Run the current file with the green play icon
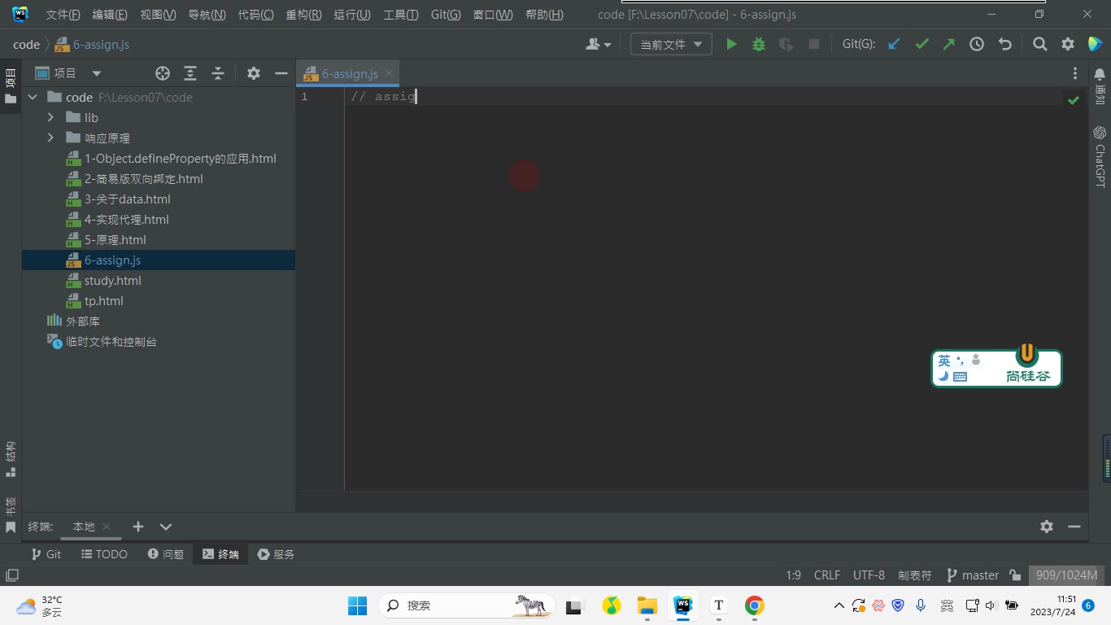 tap(731, 45)
